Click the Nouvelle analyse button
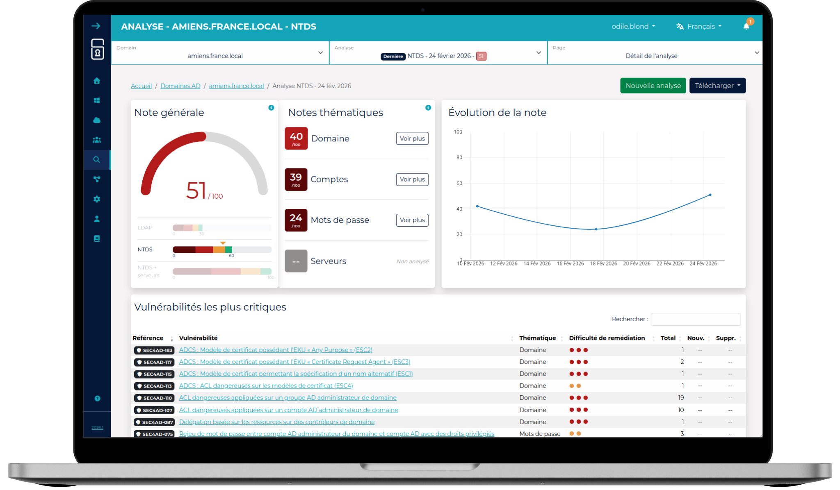 click(653, 86)
